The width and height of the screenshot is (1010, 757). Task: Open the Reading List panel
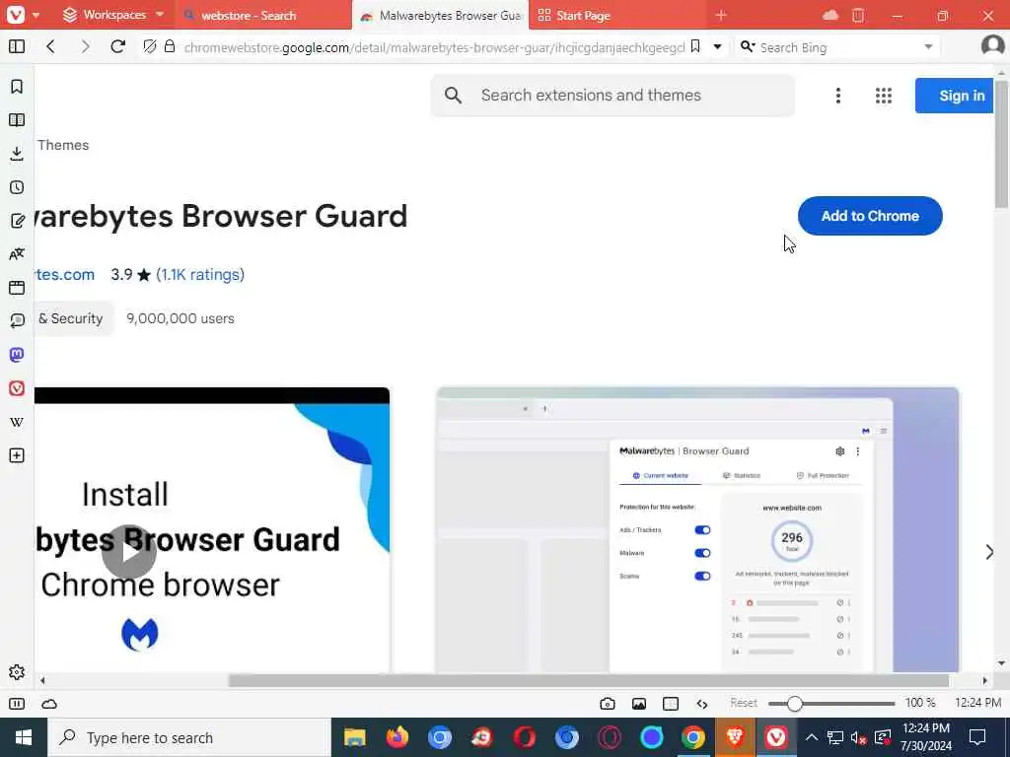(x=17, y=119)
